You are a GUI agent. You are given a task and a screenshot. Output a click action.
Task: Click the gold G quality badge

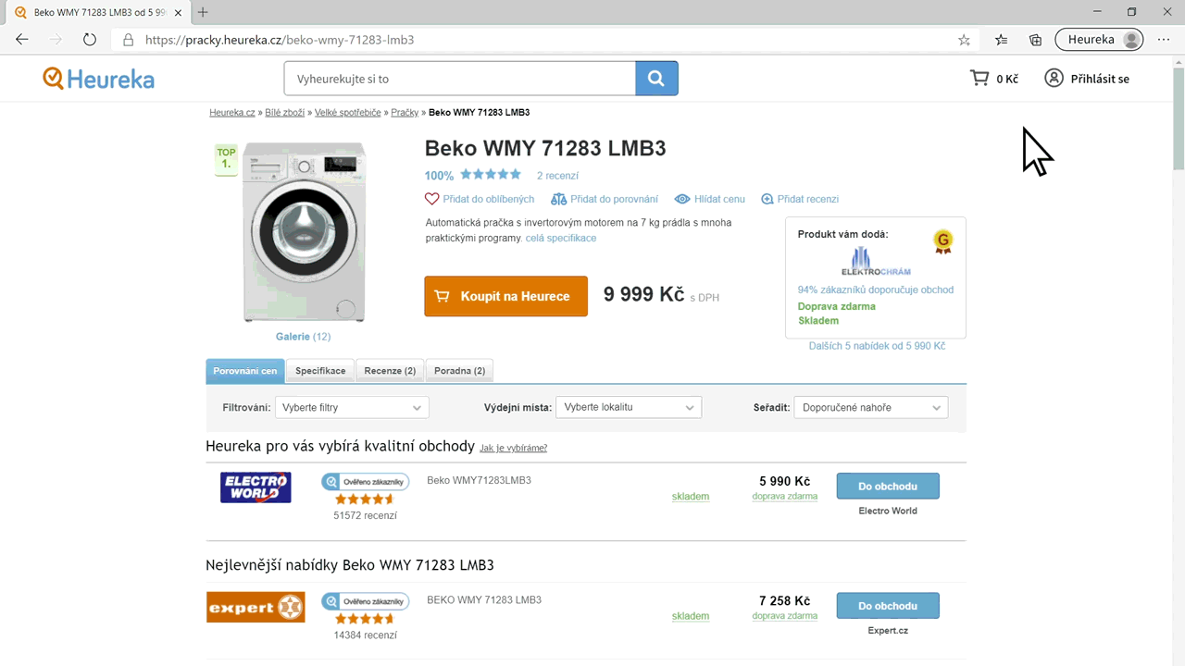click(942, 242)
